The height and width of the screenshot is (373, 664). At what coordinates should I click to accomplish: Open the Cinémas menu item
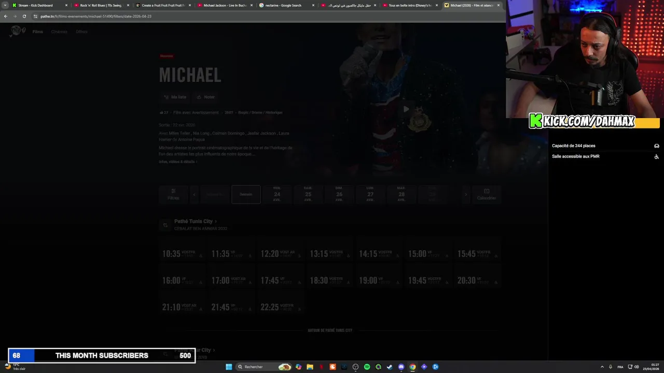(x=59, y=32)
